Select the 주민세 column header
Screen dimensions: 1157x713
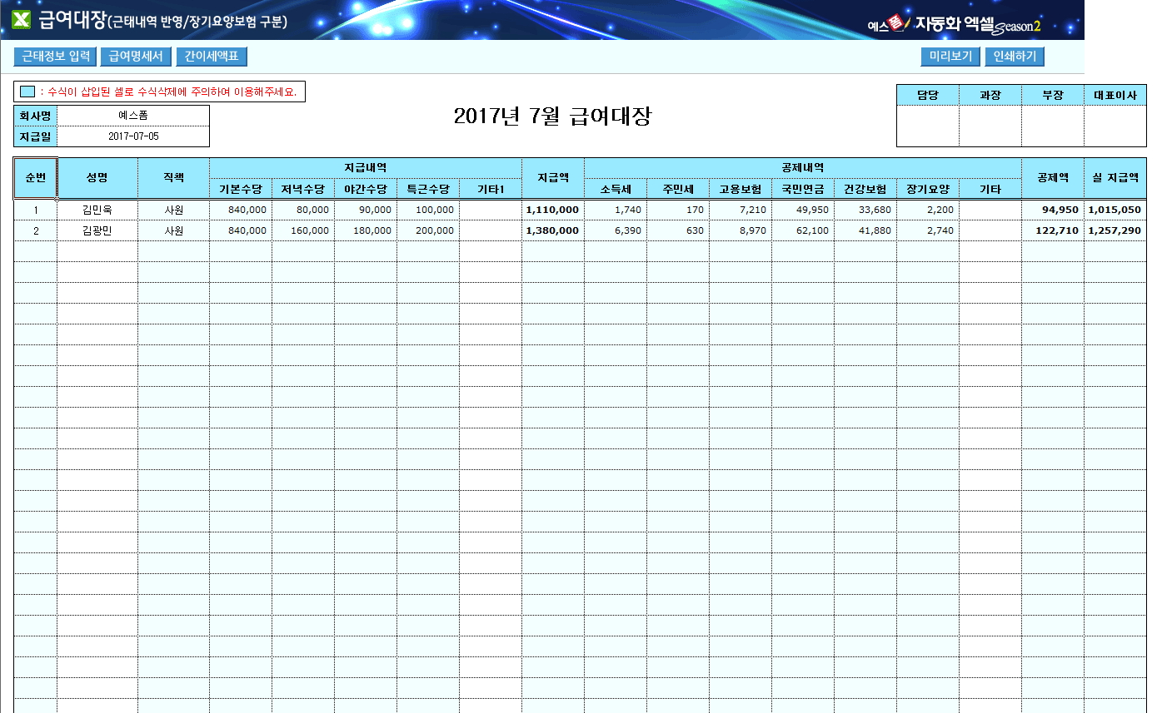click(x=678, y=189)
